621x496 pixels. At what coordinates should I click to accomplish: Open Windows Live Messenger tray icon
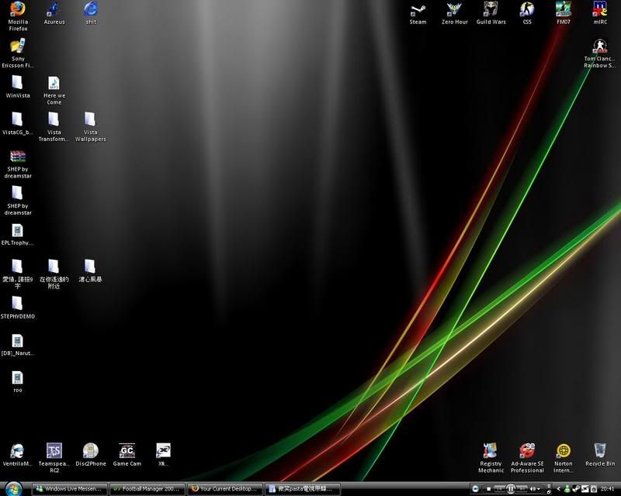(x=567, y=489)
